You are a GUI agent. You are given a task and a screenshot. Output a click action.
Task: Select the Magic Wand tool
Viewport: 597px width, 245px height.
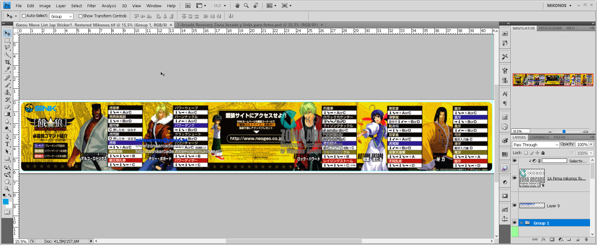point(7,55)
